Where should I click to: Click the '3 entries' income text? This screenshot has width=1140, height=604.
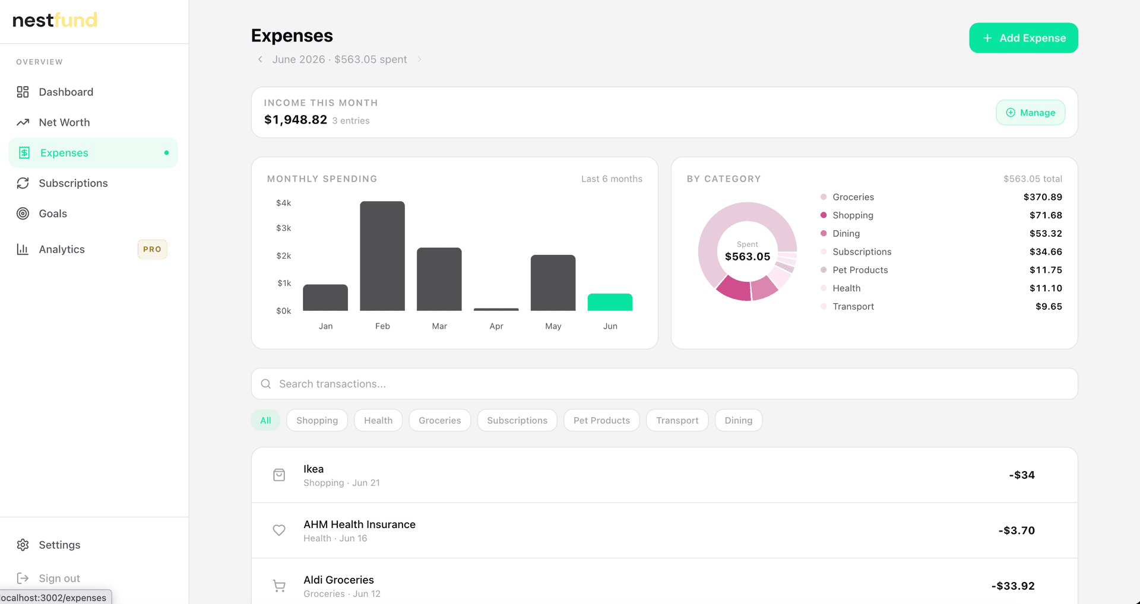pos(351,120)
